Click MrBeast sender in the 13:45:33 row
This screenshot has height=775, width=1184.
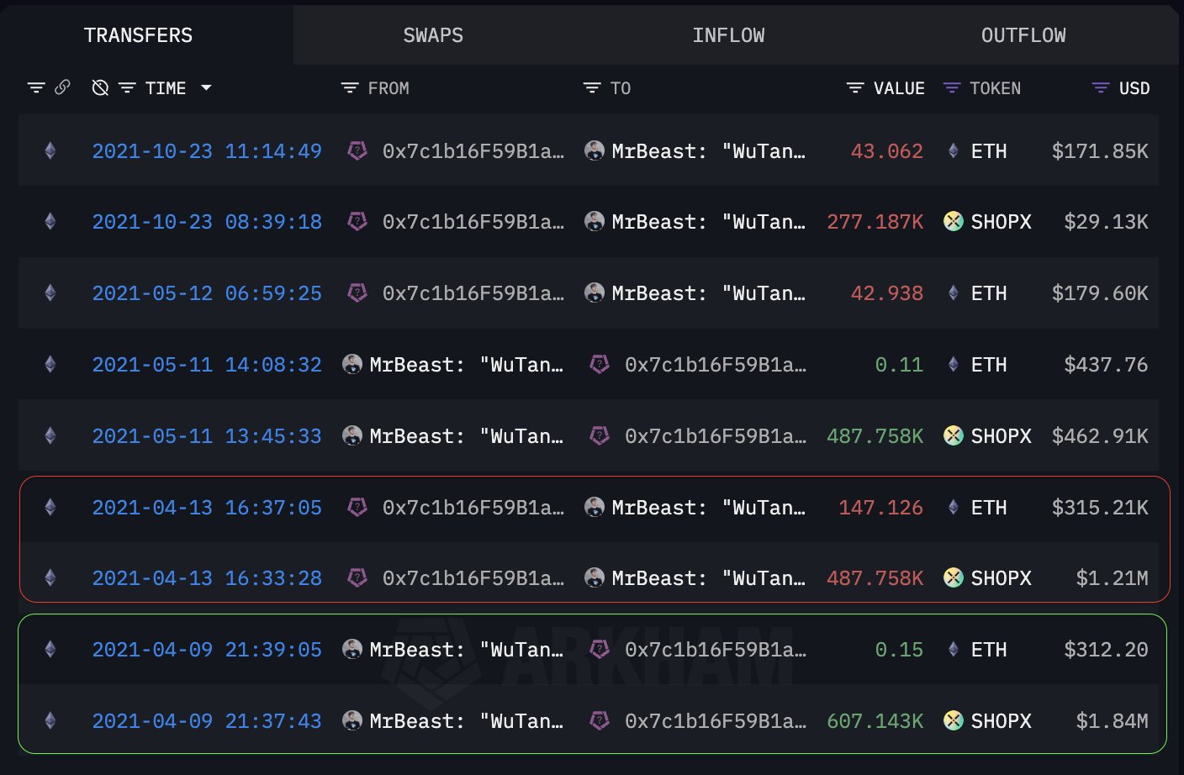466,436
